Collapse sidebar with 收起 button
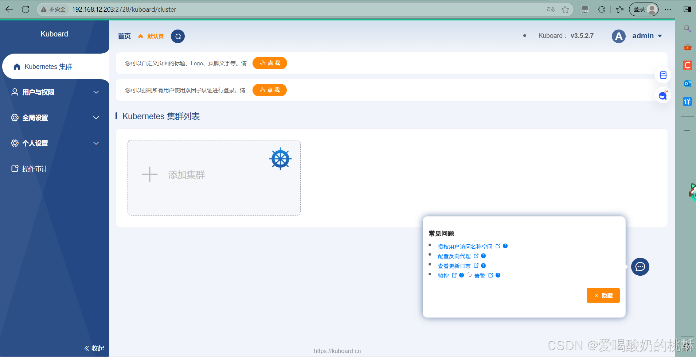This screenshot has width=696, height=357. 94,348
